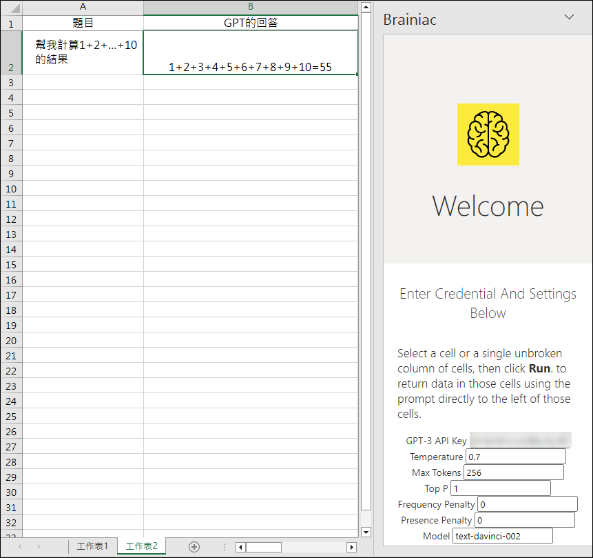
Task: Select cell with GPT的回答 header
Action: click(251, 23)
